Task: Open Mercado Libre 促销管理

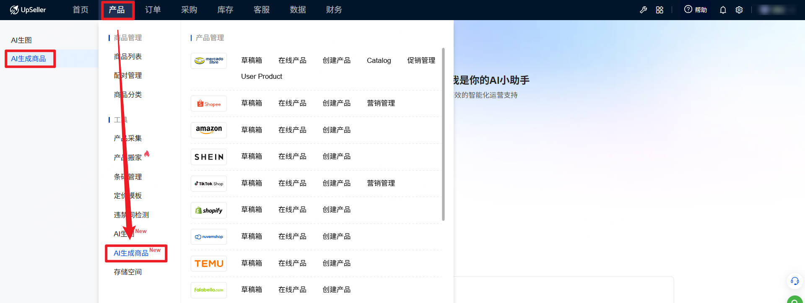Action: pyautogui.click(x=421, y=60)
